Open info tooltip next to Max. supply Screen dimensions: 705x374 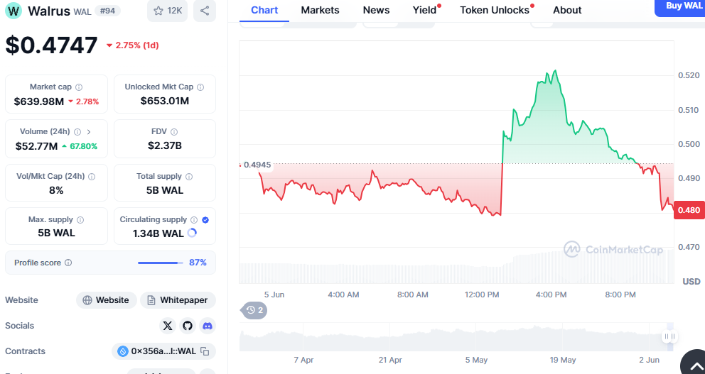click(x=80, y=220)
